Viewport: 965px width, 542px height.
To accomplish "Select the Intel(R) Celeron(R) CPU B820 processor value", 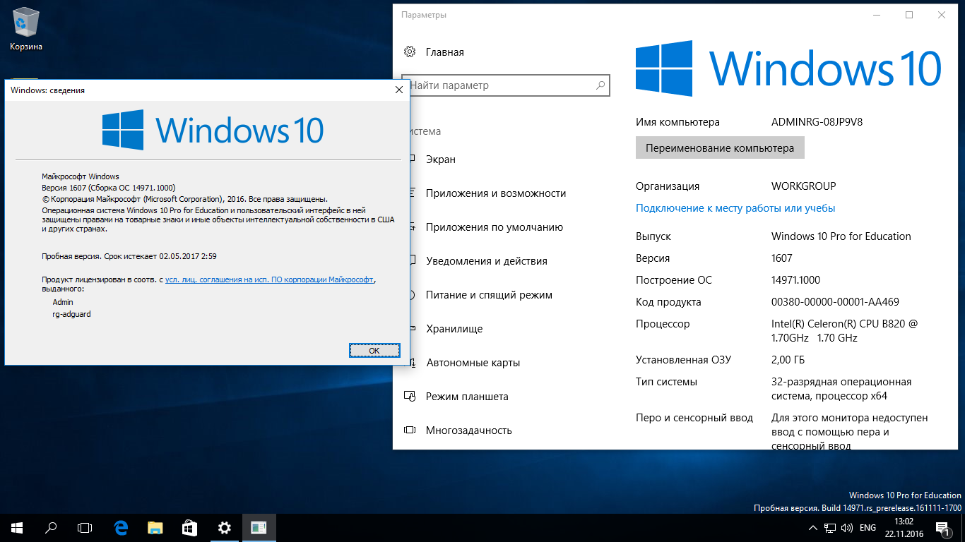I will (844, 331).
